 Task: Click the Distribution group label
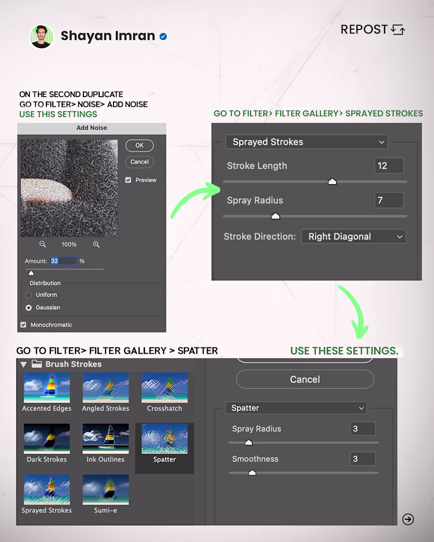[x=45, y=283]
